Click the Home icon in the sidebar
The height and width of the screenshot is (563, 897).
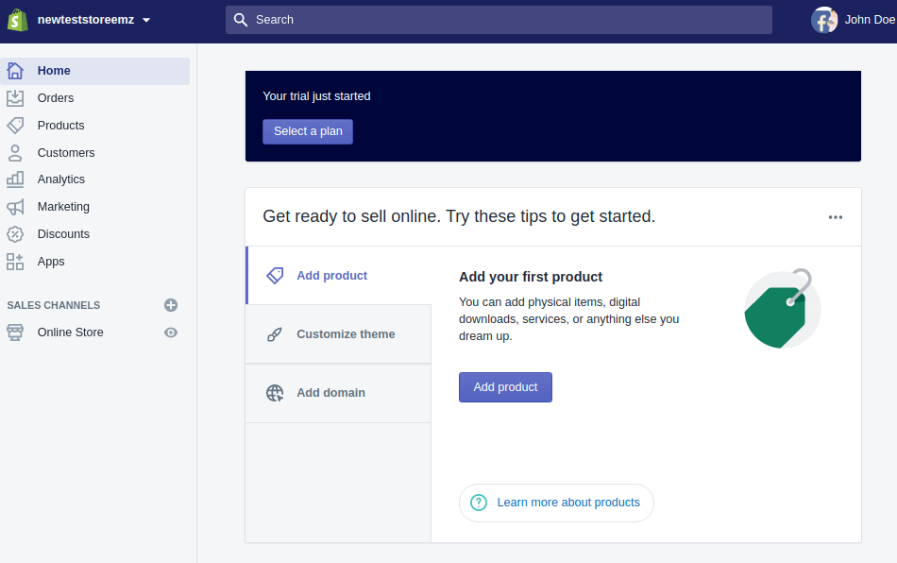coord(15,70)
